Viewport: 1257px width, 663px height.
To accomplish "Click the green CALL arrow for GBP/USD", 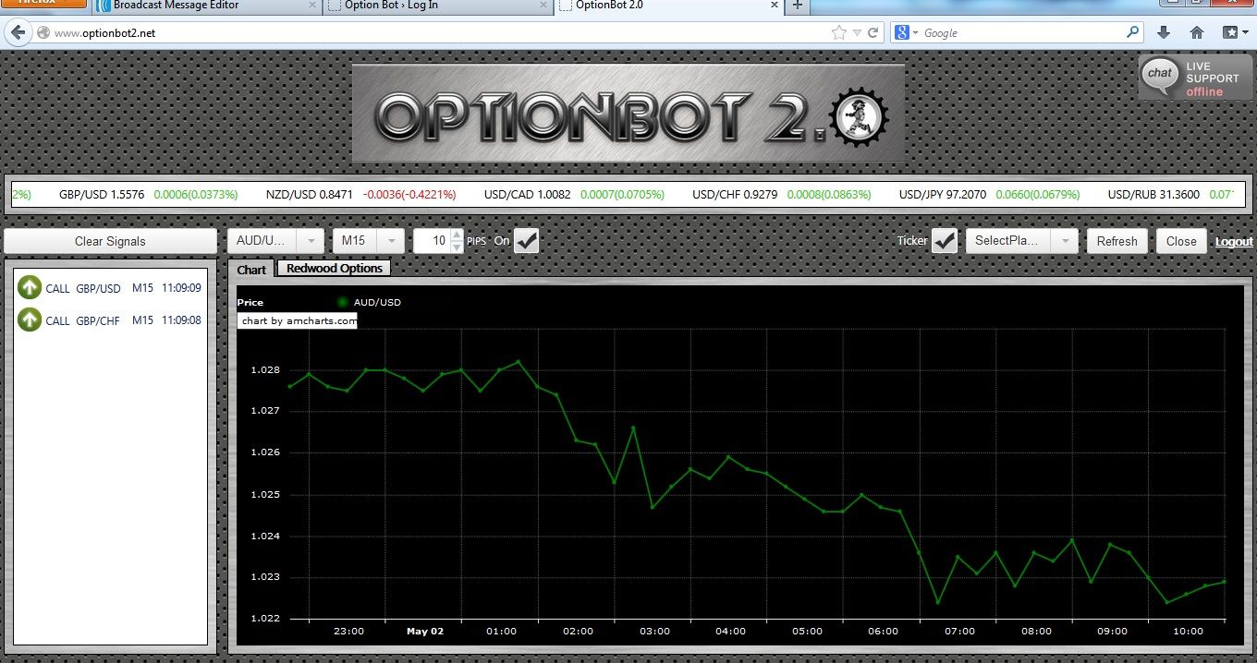I will point(30,288).
